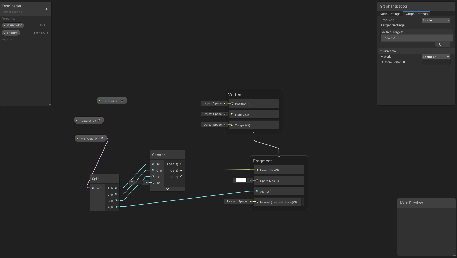This screenshot has height=258, width=457.
Task: Click the Graph Inspector panel title
Action: [393, 6]
